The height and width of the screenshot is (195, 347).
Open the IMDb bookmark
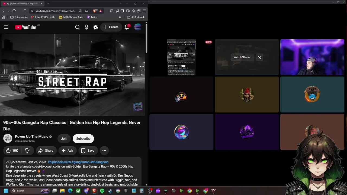click(x=71, y=17)
